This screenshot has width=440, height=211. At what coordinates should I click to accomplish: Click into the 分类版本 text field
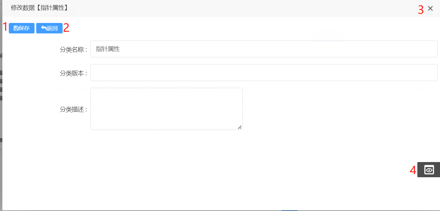(x=264, y=73)
